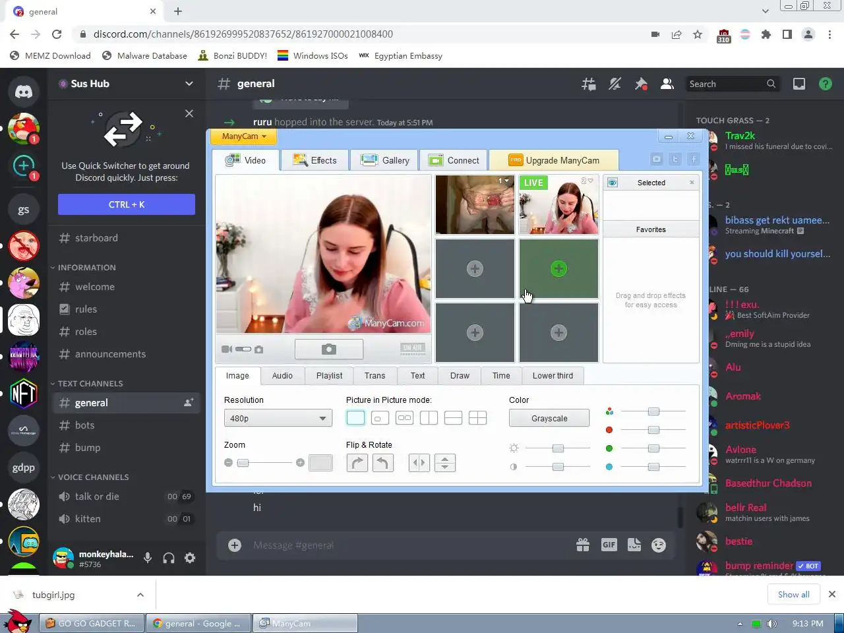This screenshot has height=633, width=844.
Task: Open the Lower third tab
Action: 553,376
